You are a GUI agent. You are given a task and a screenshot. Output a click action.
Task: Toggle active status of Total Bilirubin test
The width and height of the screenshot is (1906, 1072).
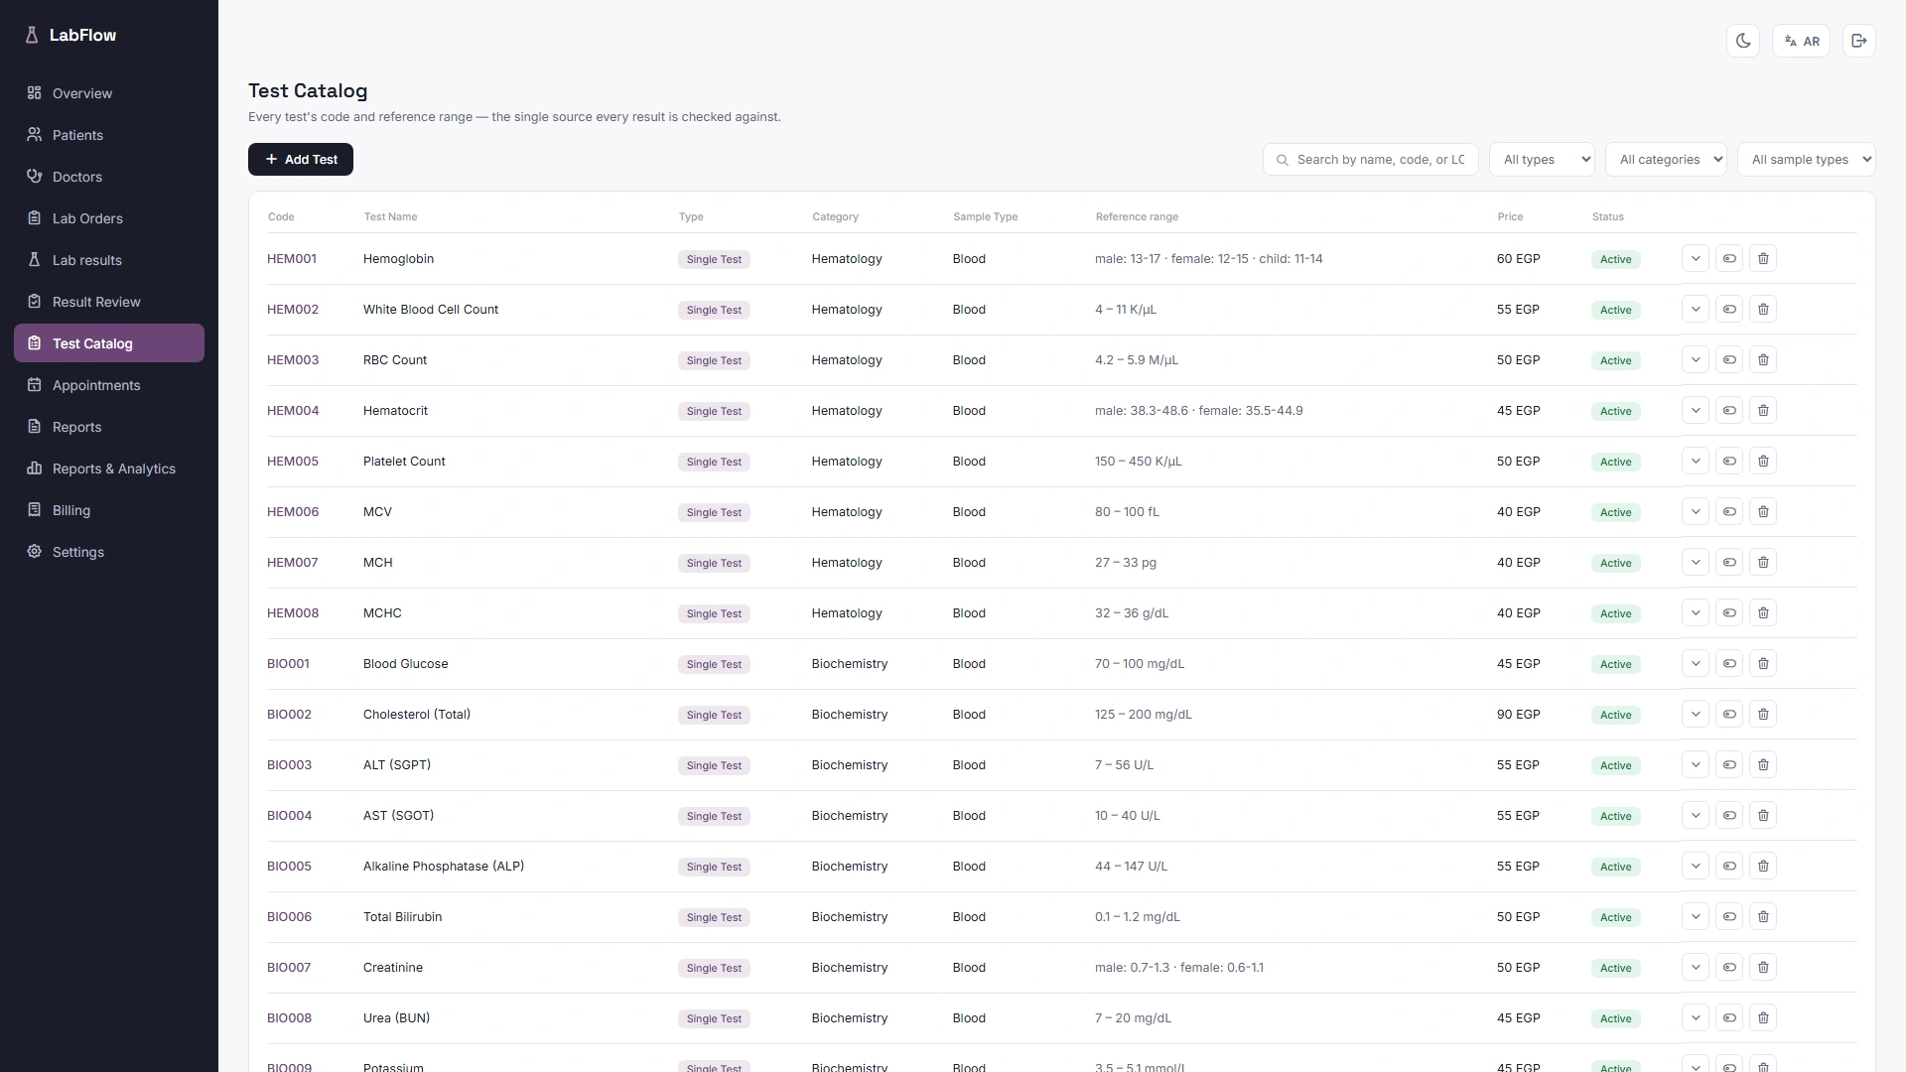[x=1729, y=917]
